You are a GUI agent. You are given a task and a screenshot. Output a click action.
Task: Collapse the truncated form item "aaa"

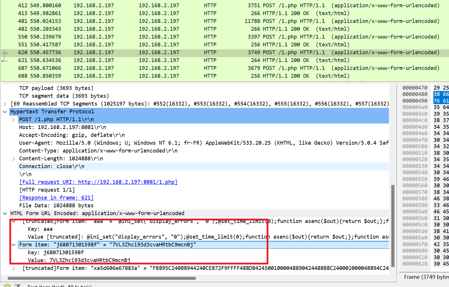click(x=14, y=221)
